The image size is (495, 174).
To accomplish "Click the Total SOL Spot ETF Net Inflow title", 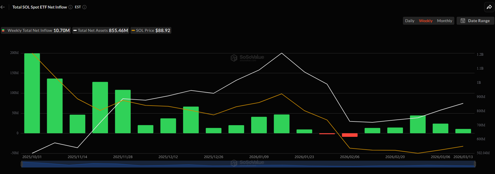I will point(39,7).
